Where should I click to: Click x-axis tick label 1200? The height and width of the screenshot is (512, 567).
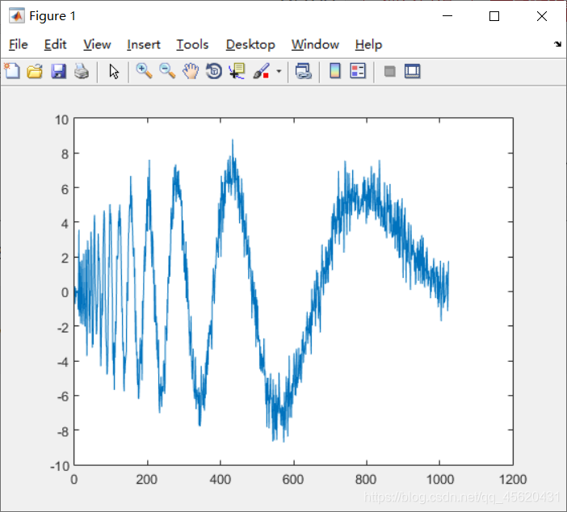click(x=513, y=480)
